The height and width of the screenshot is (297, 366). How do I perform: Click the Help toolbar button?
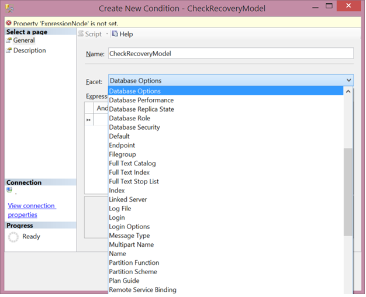click(123, 34)
